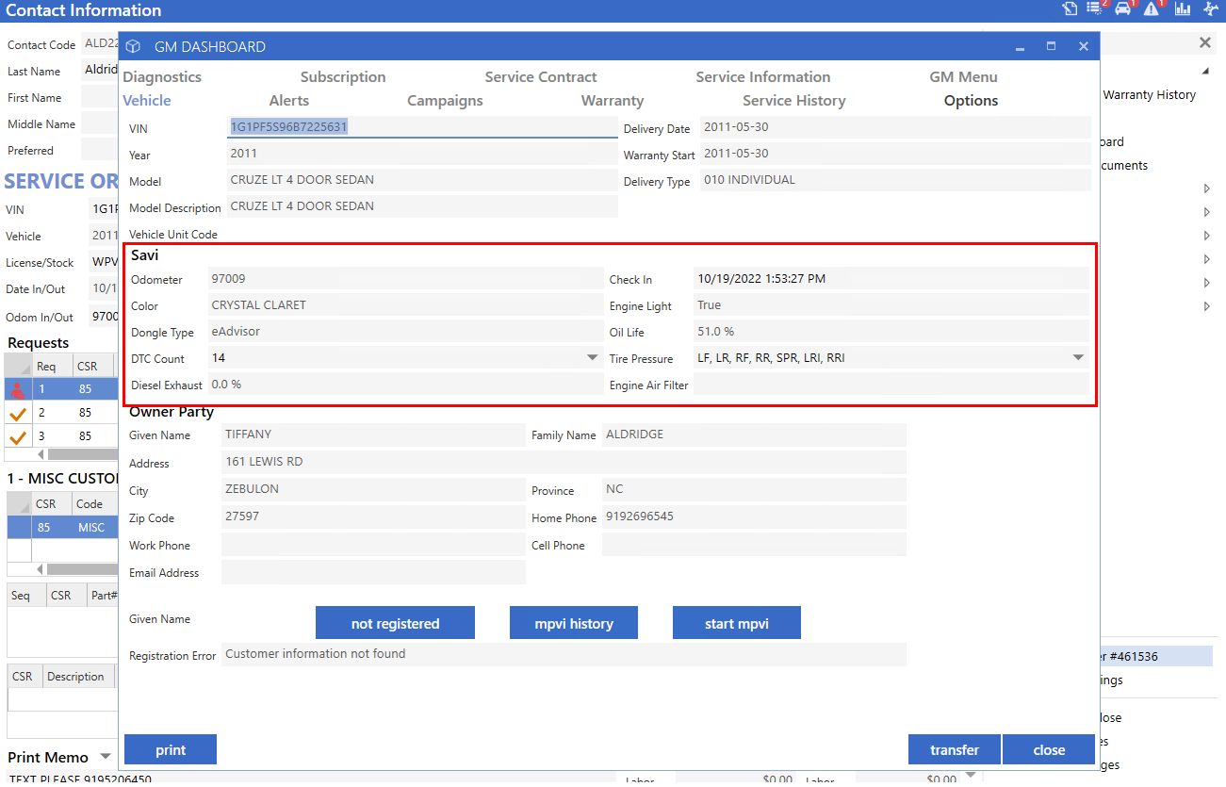This screenshot has height=787, width=1226.
Task: Click the Requests grid horizontal scrollbar left arrow
Action: click(x=40, y=454)
